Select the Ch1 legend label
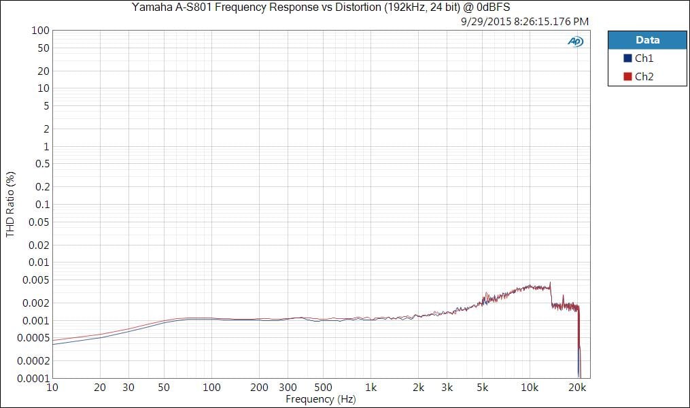Image resolution: width=690 pixels, height=408 pixels. [644, 58]
